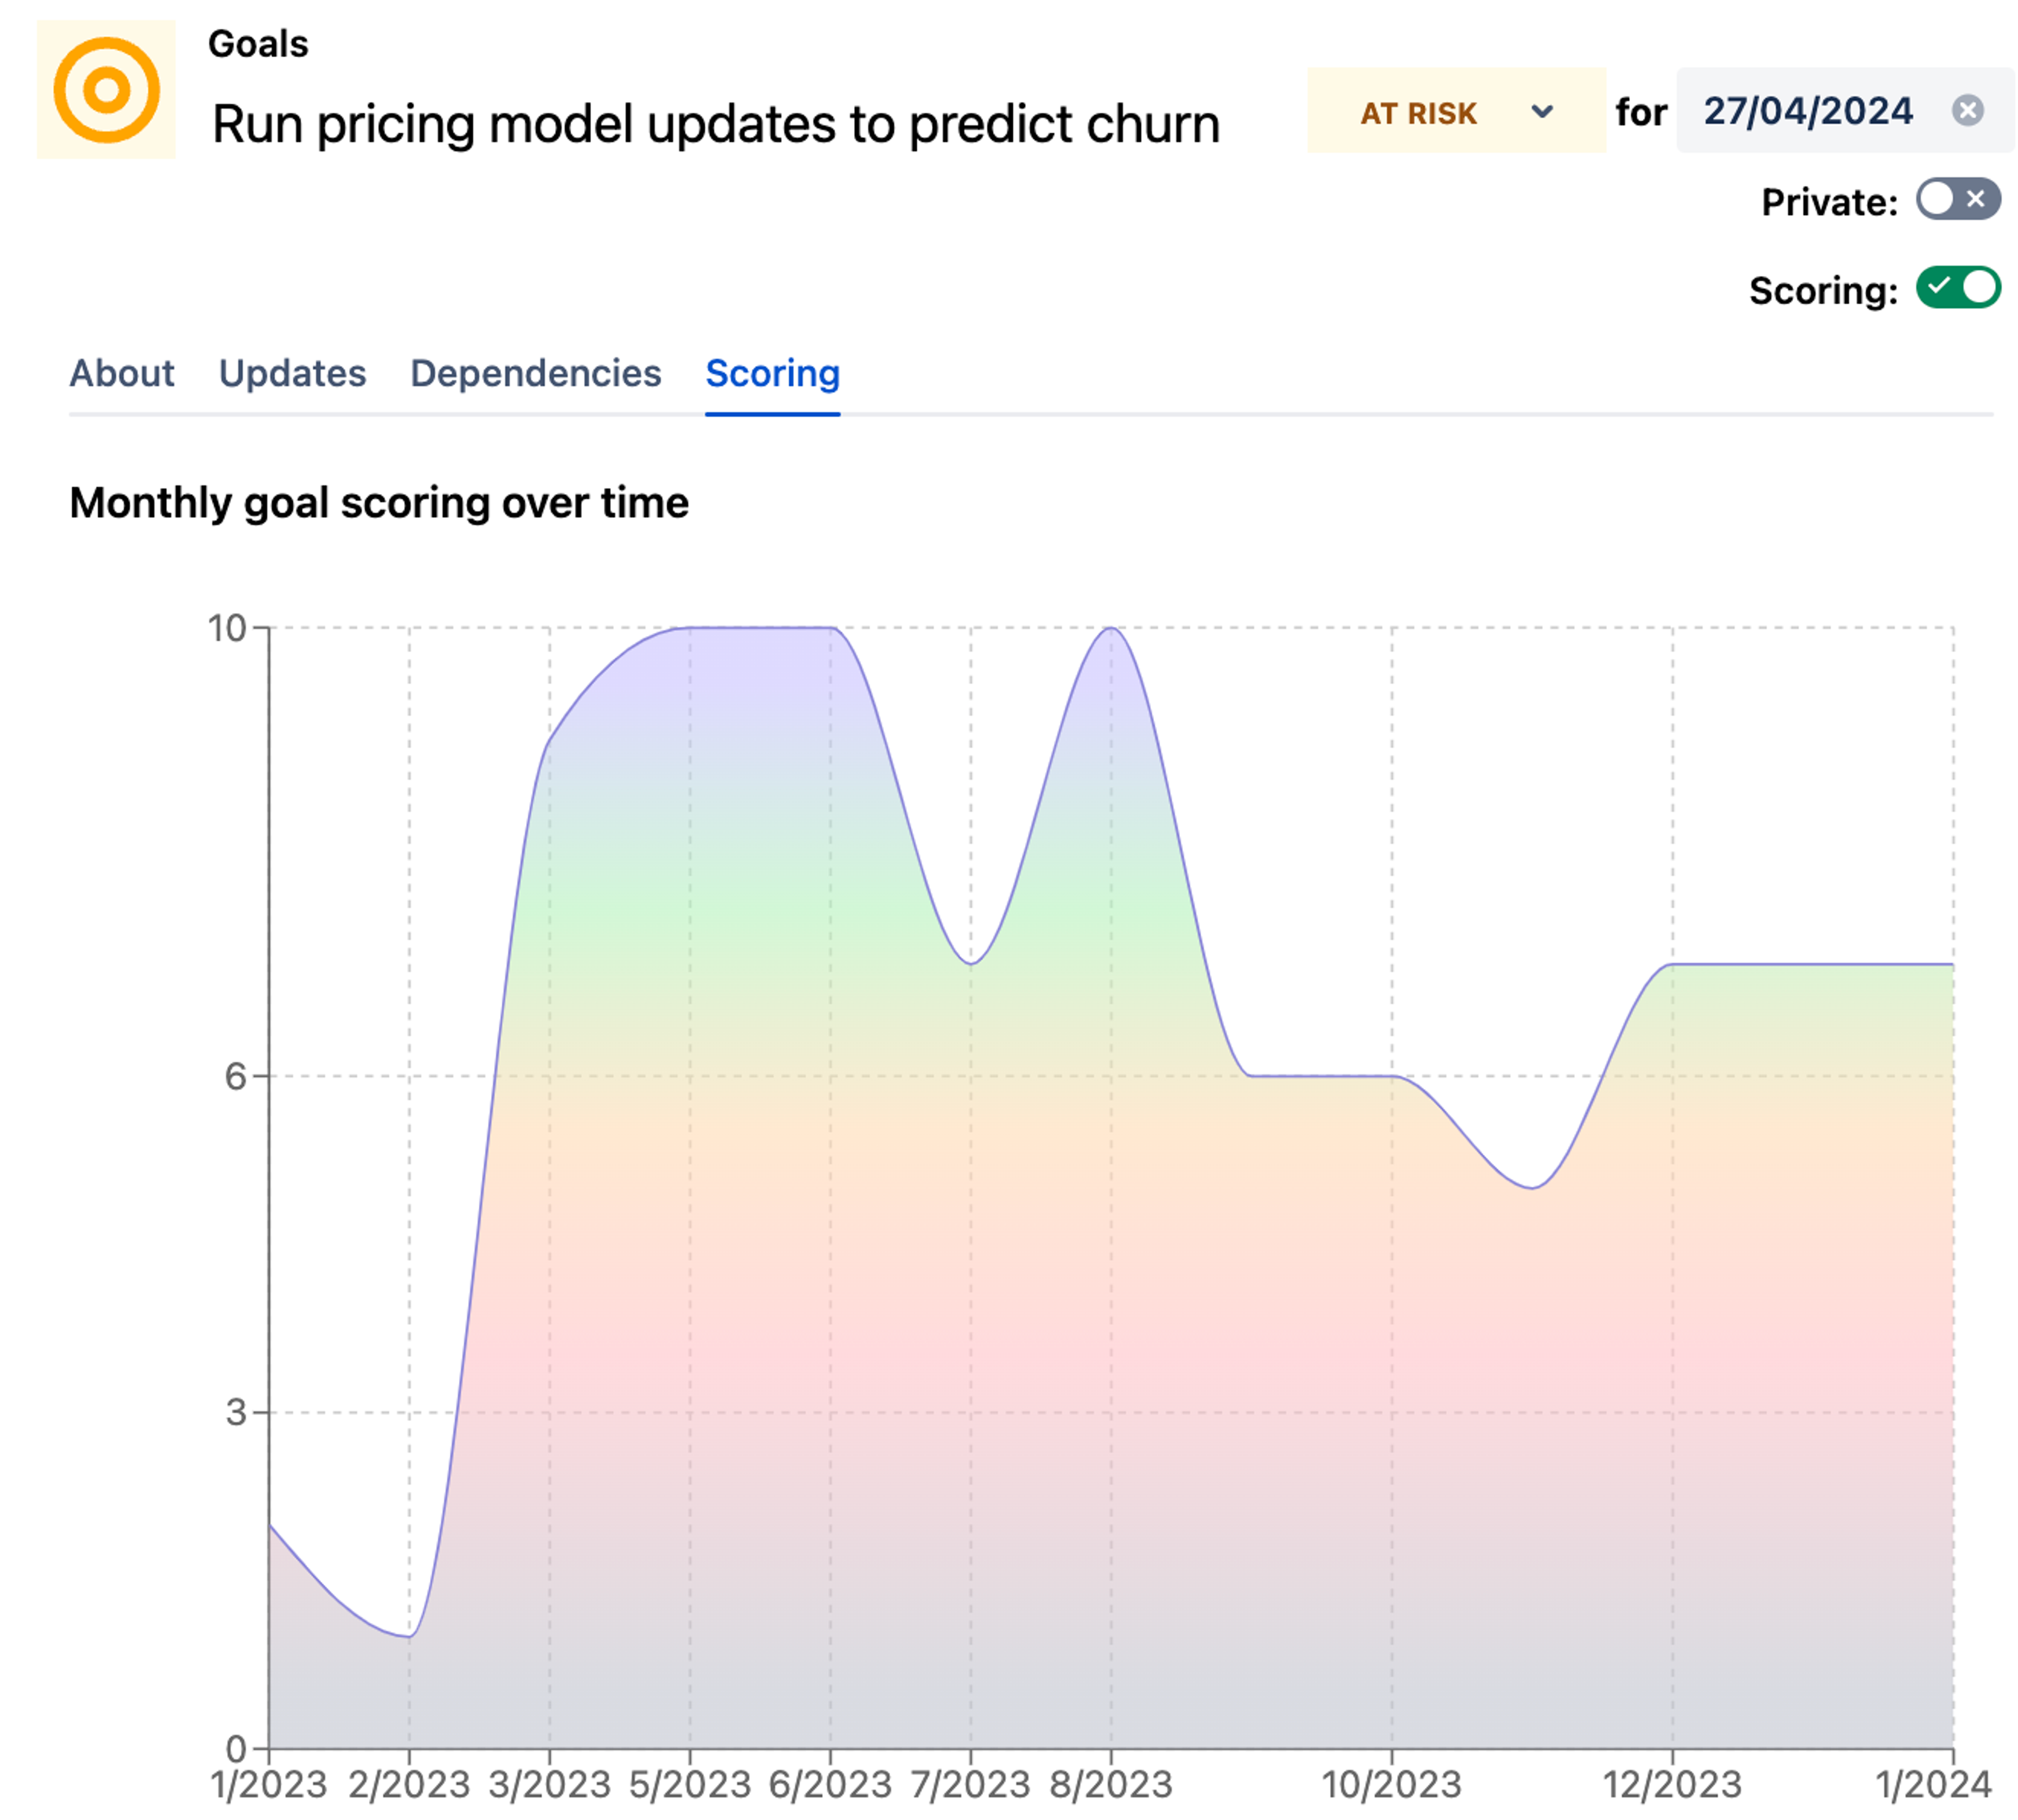
Task: Click the chart dip at 7/2023
Action: click(x=970, y=963)
